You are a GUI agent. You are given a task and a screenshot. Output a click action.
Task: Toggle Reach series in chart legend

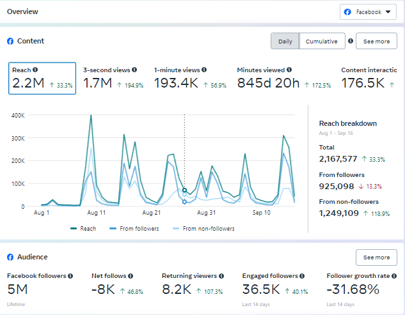coord(83,229)
